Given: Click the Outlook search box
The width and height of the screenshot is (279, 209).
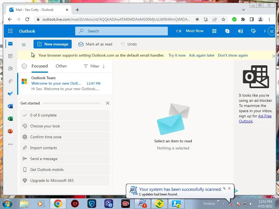Looking at the screenshot, I should tap(121, 31).
